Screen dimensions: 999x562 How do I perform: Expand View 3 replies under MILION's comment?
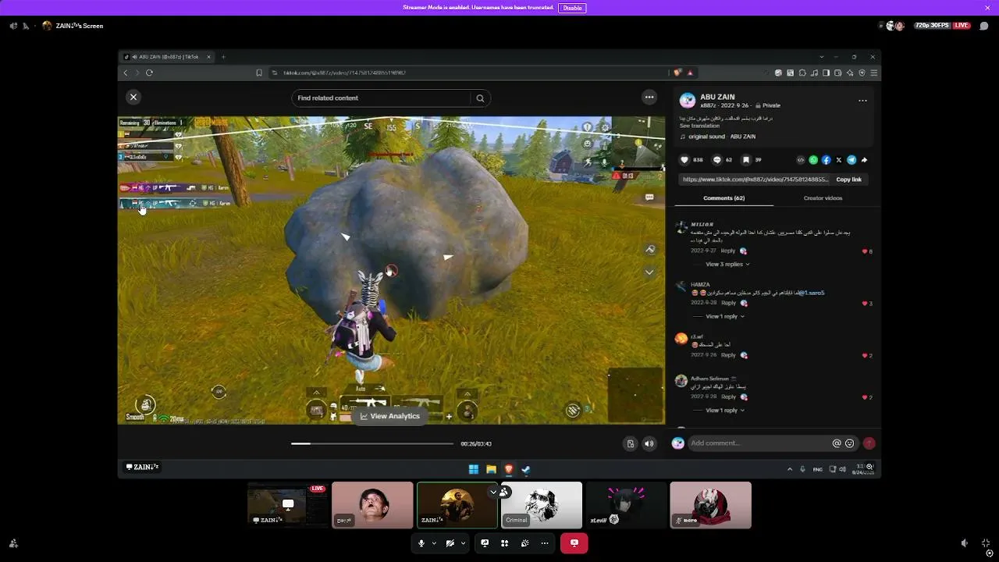727,265
